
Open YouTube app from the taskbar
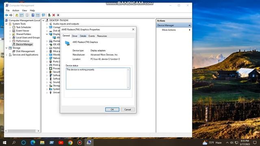(61, 142)
